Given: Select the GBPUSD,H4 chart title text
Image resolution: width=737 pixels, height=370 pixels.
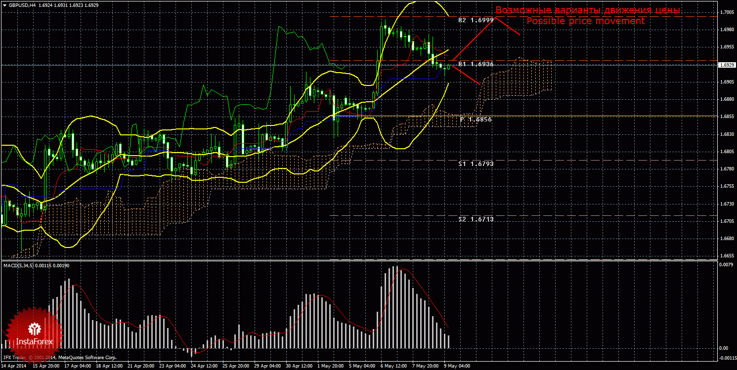Looking at the screenshot, I should pyautogui.click(x=21, y=5).
